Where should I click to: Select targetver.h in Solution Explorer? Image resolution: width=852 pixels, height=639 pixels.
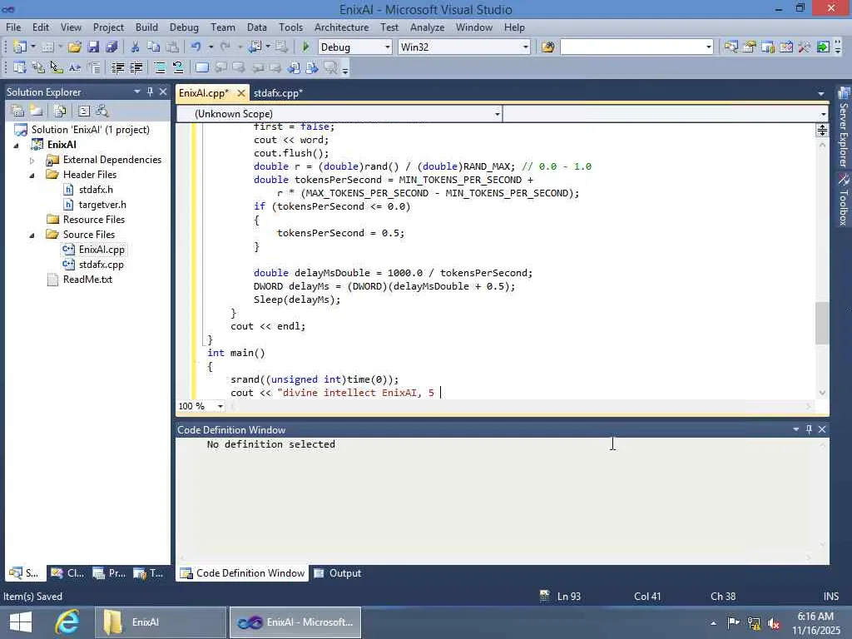[x=102, y=205]
